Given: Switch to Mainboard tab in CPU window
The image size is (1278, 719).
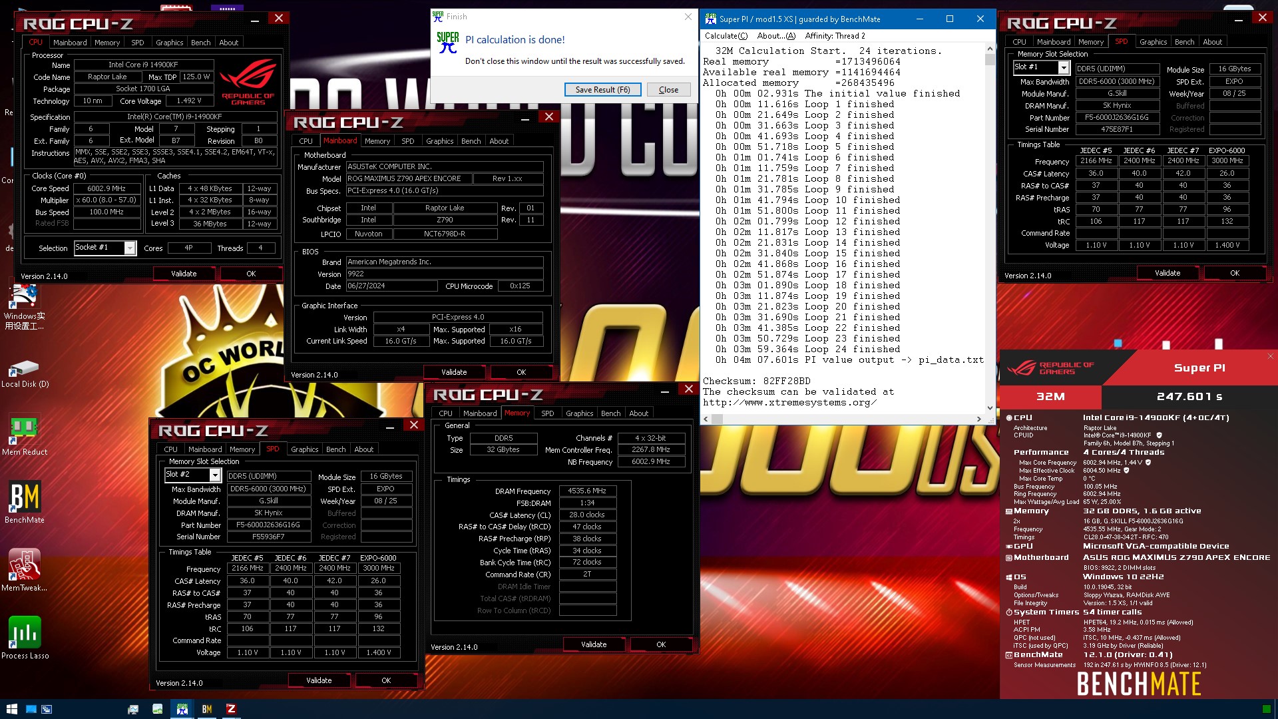Looking at the screenshot, I should click(x=70, y=43).
